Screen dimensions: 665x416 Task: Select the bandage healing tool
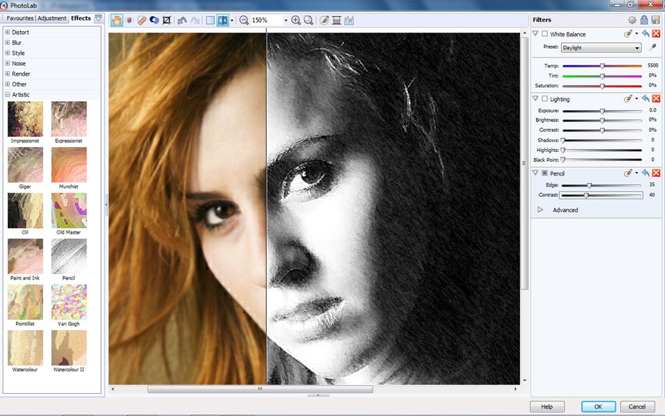tap(141, 20)
